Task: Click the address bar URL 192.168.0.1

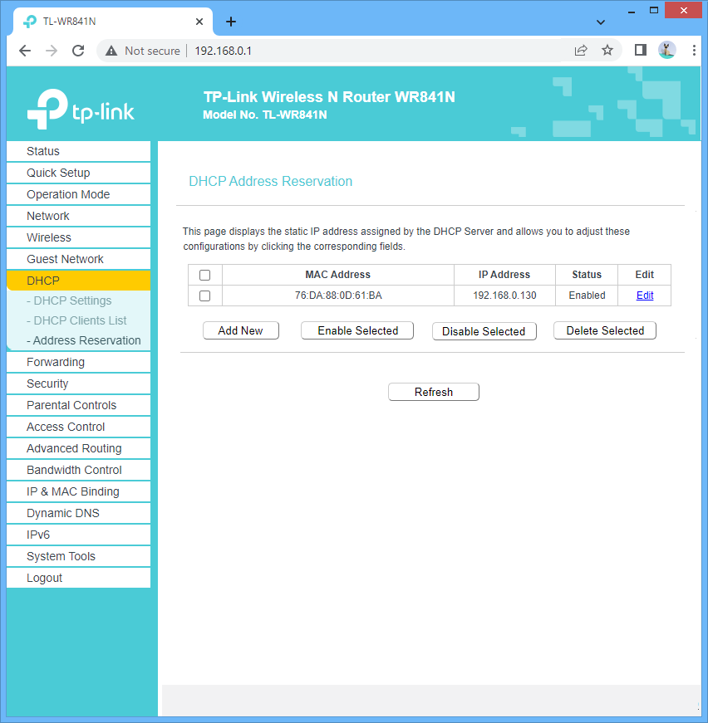Action: 224,51
